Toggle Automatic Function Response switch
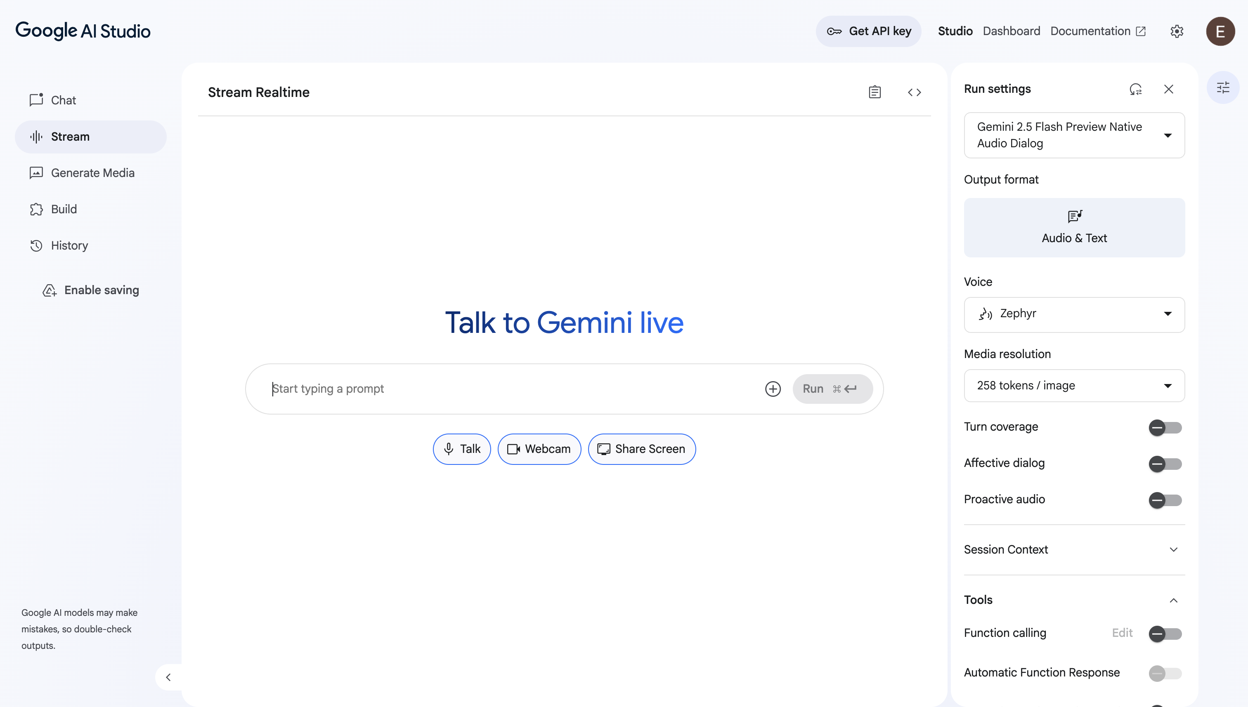Image resolution: width=1248 pixels, height=707 pixels. pyautogui.click(x=1165, y=674)
